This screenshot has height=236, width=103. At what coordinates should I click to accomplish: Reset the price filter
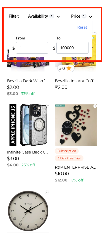coord(82,27)
